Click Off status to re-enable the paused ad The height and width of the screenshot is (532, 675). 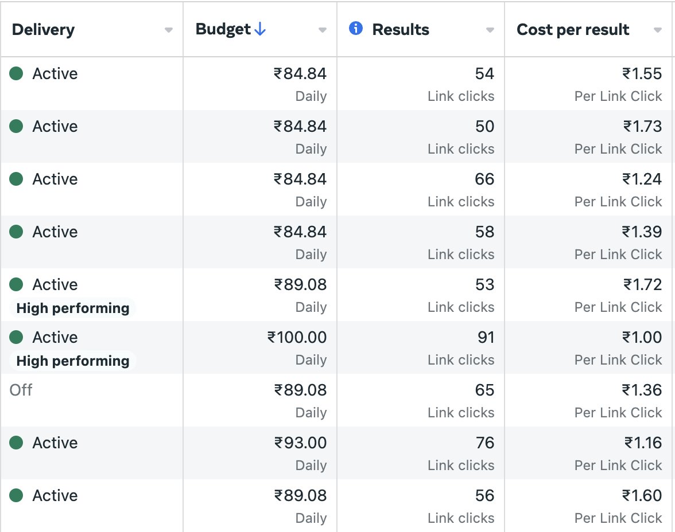point(21,389)
